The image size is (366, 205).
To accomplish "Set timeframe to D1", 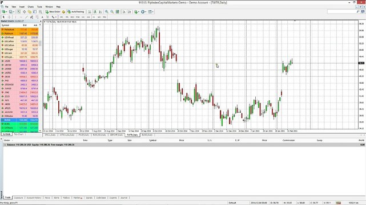I will (x=94, y=17).
